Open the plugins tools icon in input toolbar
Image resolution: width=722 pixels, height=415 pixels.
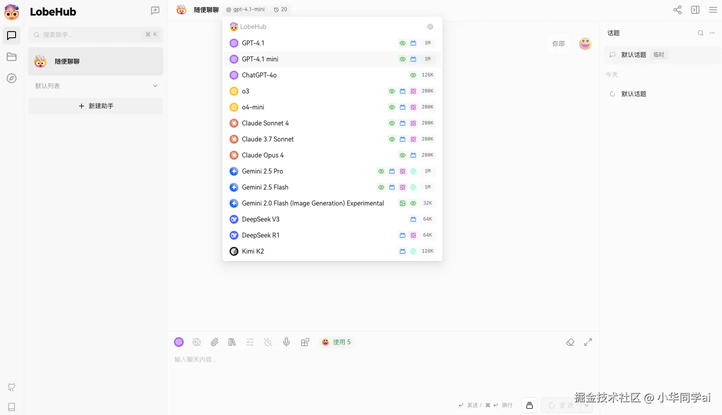305,342
